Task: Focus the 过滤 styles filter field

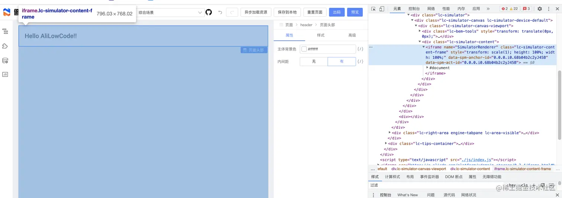Action: pos(437,185)
